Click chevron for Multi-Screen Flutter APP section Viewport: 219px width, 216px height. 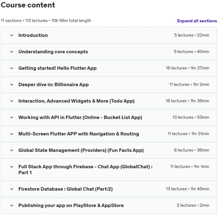tap(12, 134)
